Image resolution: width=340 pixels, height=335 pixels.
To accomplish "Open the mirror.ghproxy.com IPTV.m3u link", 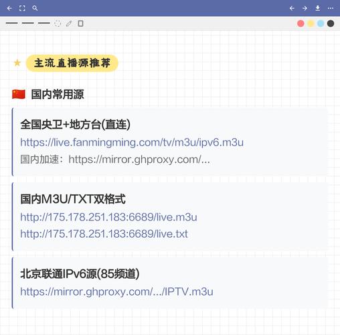I will click(x=116, y=291).
